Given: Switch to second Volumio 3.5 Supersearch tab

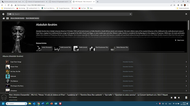Looking at the screenshot, I should [60, 2].
